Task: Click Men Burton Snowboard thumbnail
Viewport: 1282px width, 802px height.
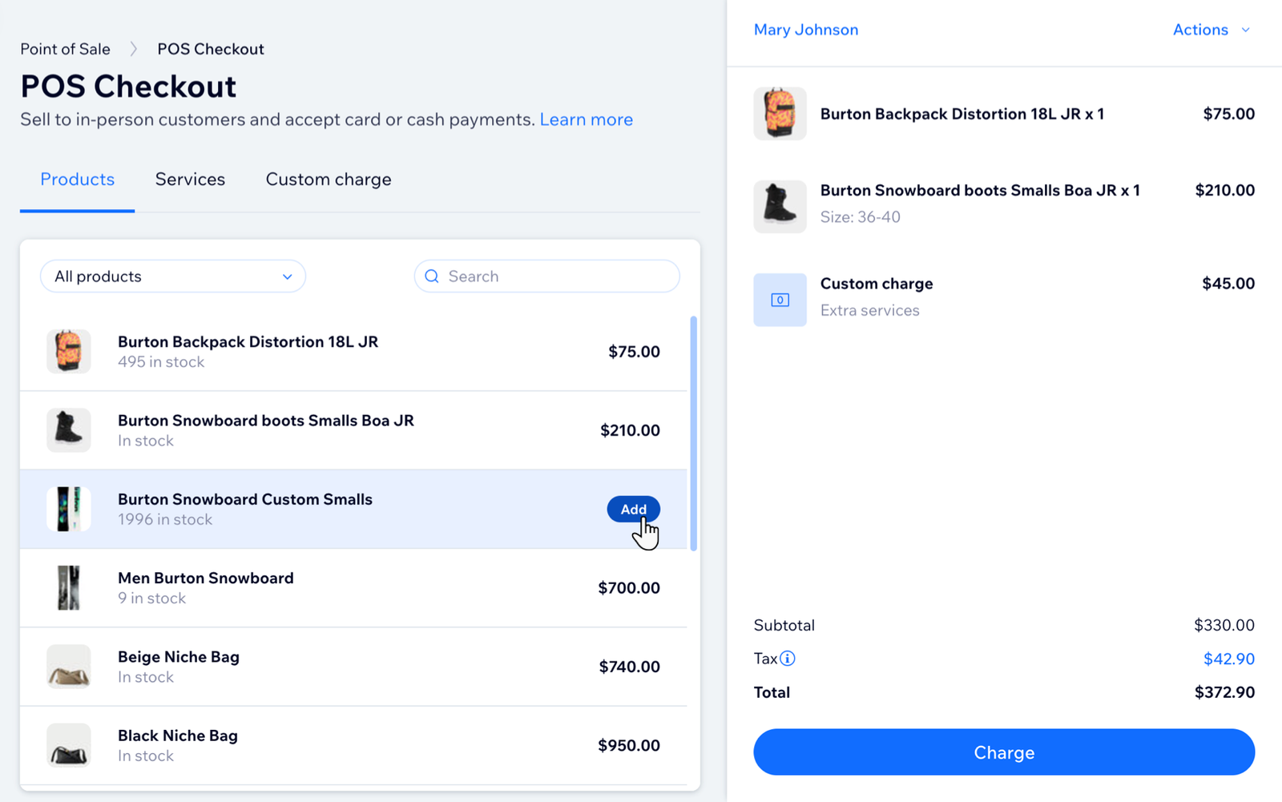Action: (x=68, y=587)
